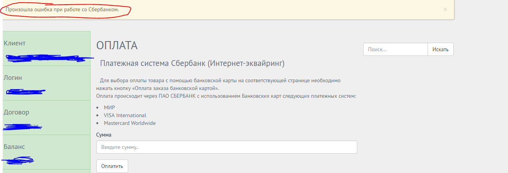The height and width of the screenshot is (173, 508).
Task: Click the Платежная система Сбербанк heading
Action: [x=192, y=63]
